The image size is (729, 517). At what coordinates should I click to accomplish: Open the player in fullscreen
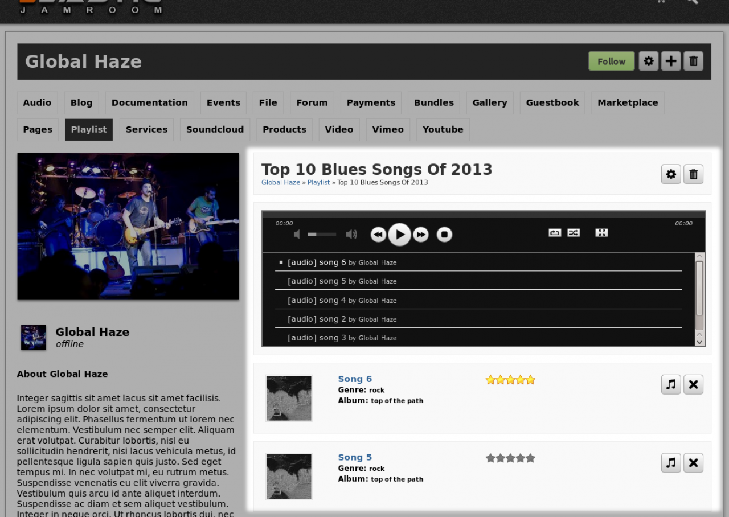click(601, 232)
